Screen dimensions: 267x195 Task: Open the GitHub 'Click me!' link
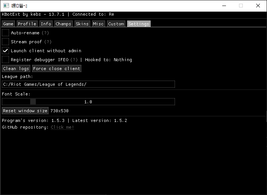click(62, 127)
